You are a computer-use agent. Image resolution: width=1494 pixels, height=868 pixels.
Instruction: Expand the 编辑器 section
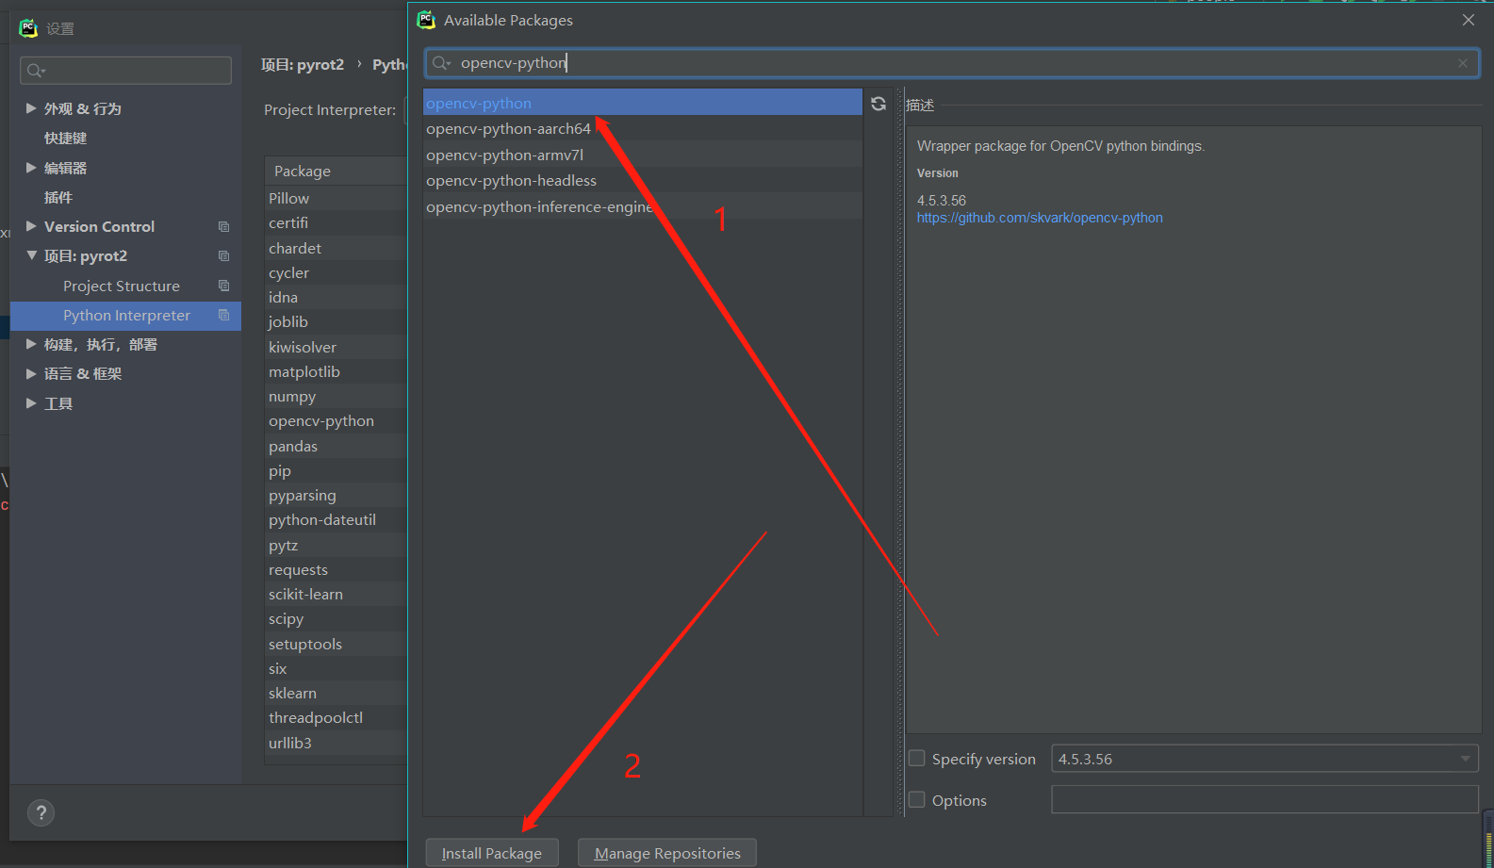click(31, 168)
